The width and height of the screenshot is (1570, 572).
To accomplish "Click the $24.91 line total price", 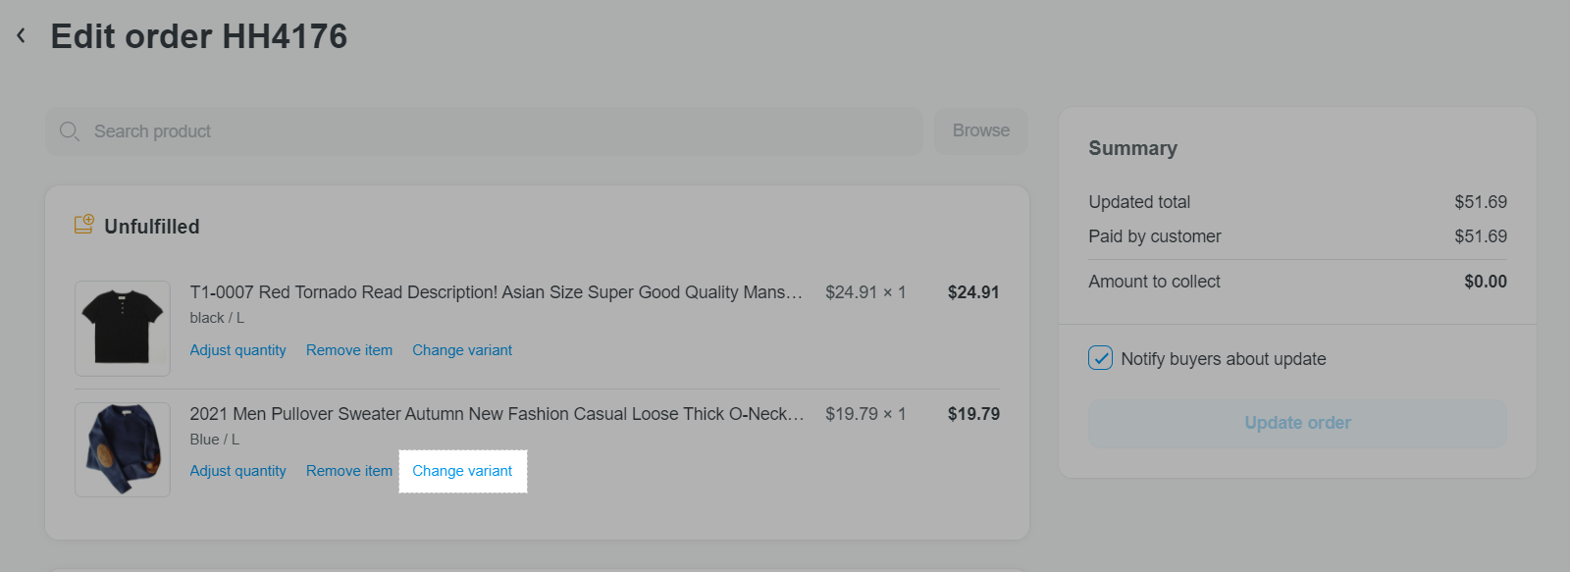I will [972, 292].
